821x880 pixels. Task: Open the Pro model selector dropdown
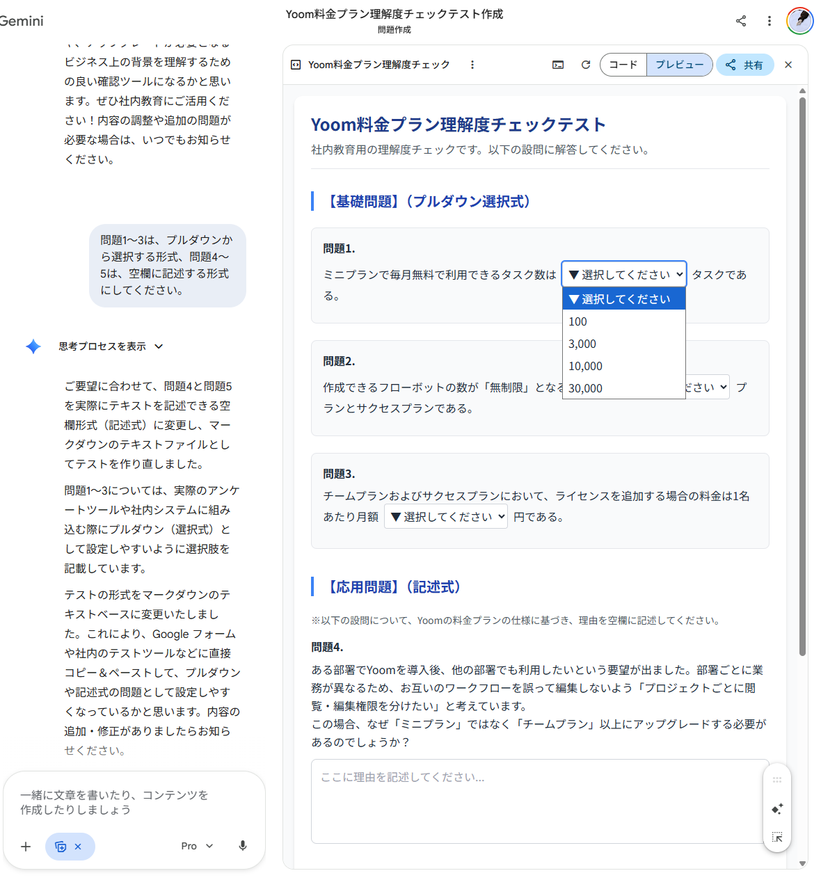(x=197, y=847)
